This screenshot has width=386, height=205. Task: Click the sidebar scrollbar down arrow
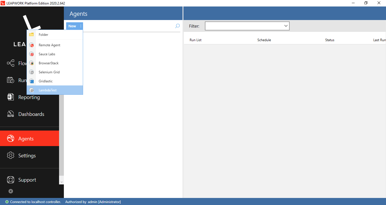pyautogui.click(x=62, y=182)
